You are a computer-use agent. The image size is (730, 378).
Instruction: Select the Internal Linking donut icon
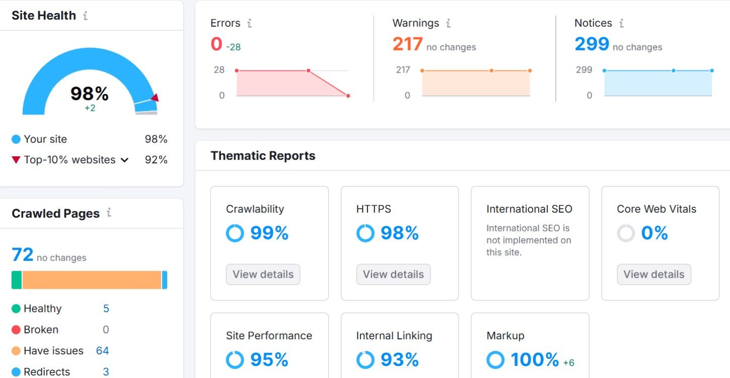(x=365, y=360)
